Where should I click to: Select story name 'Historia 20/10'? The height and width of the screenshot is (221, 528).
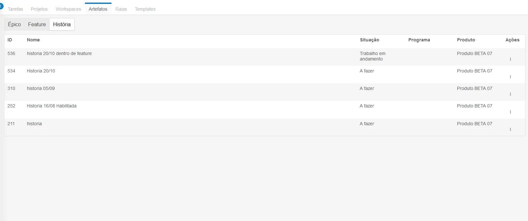(x=41, y=71)
